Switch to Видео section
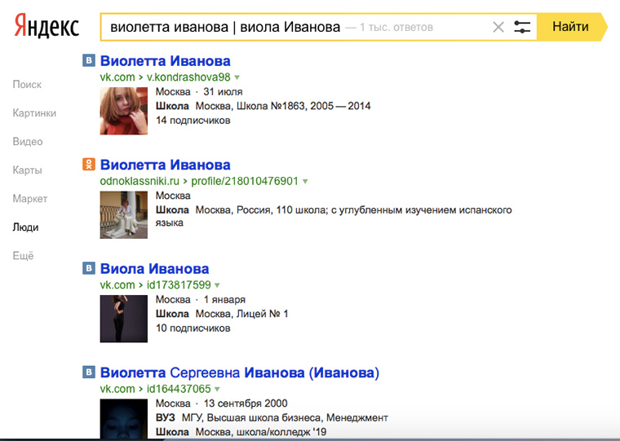This screenshot has width=620, height=441. tap(28, 142)
